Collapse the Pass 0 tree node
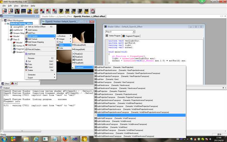The height and width of the screenshot is (142, 227). pos(8,39)
